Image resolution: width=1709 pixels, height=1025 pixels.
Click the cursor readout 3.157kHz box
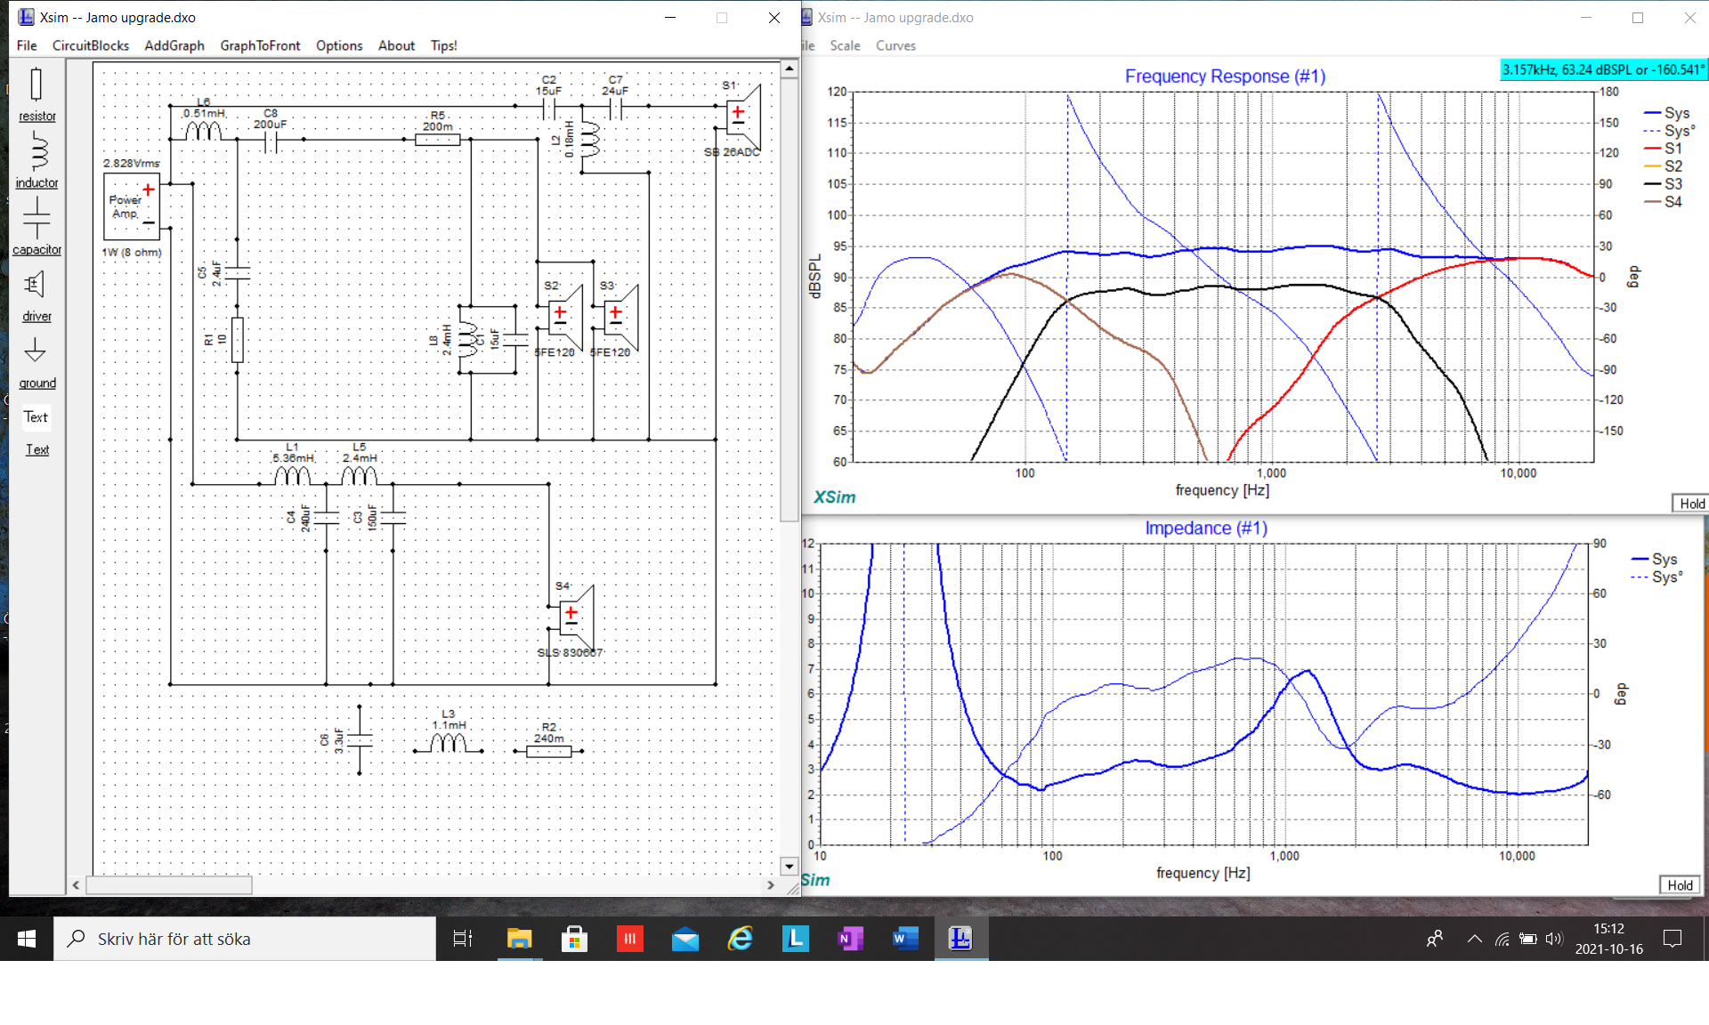click(1603, 69)
